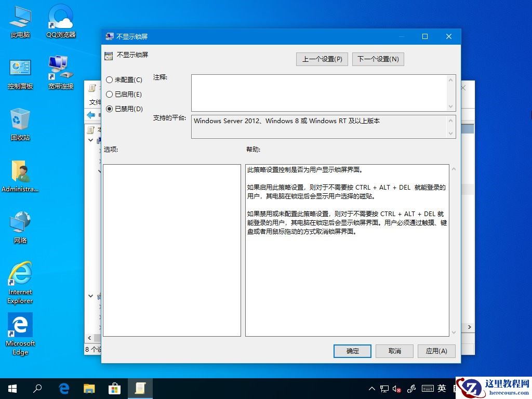This screenshot has height=399, width=532.
Task: Open 此电脑 from the desktop
Action: (x=20, y=18)
